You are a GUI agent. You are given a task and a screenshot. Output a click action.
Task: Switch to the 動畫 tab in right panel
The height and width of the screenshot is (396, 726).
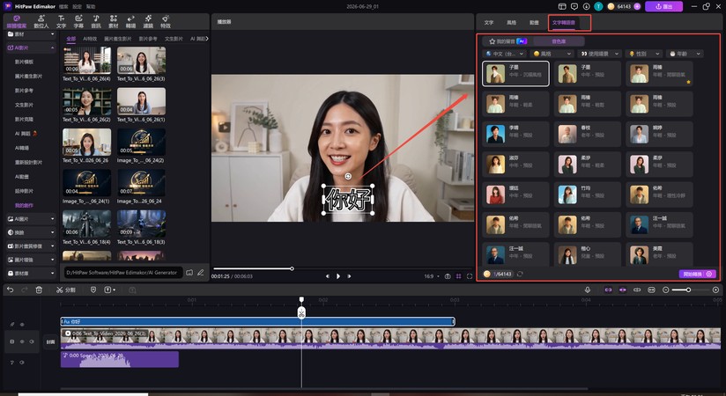[534, 22]
